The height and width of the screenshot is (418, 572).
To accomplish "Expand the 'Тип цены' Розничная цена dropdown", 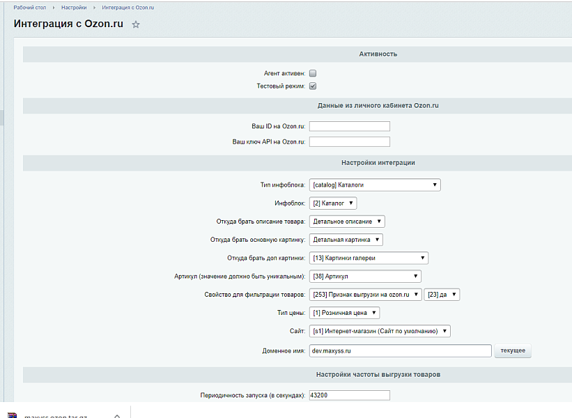I will pos(344,313).
